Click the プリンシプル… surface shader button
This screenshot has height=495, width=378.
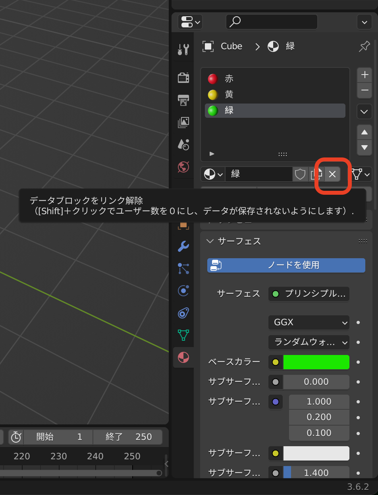point(309,294)
